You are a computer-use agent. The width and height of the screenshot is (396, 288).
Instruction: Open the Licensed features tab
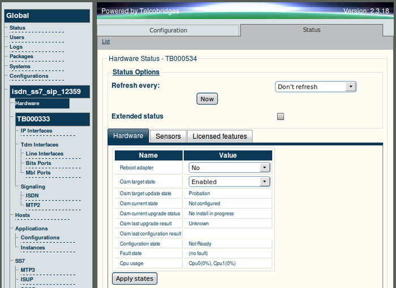[219, 136]
